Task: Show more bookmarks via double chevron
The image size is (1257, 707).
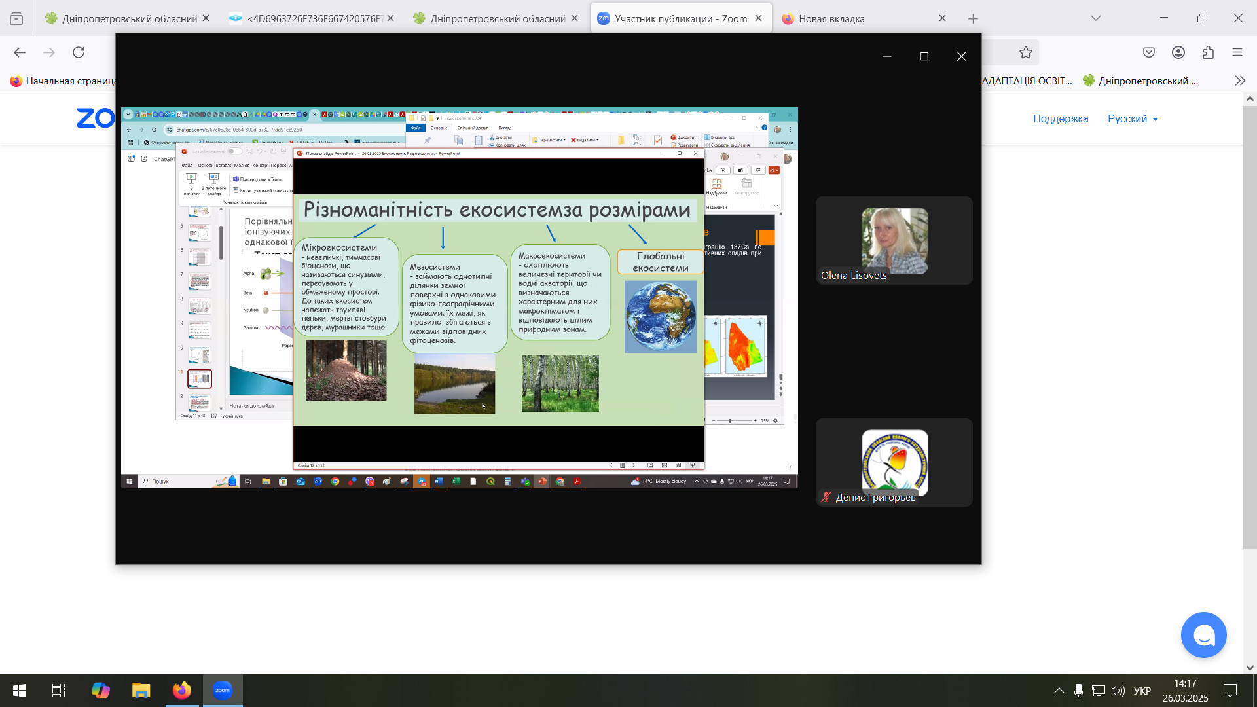Action: pyautogui.click(x=1240, y=81)
